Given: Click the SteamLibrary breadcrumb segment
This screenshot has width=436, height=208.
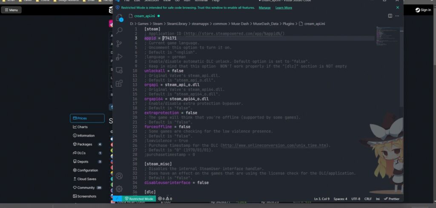Looking at the screenshot, I should tap(177, 23).
